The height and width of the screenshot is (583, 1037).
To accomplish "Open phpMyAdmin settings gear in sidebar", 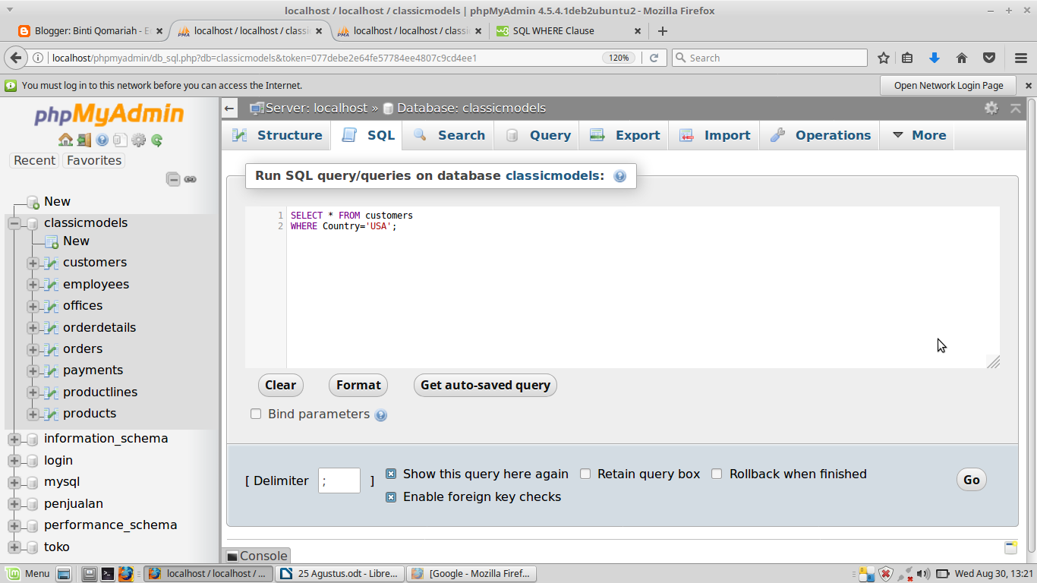I will [139, 140].
